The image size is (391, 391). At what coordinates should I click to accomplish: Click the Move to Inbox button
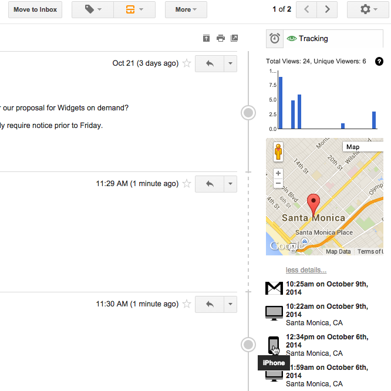(35, 9)
